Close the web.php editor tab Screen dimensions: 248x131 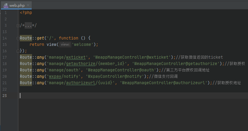(x=28, y=5)
